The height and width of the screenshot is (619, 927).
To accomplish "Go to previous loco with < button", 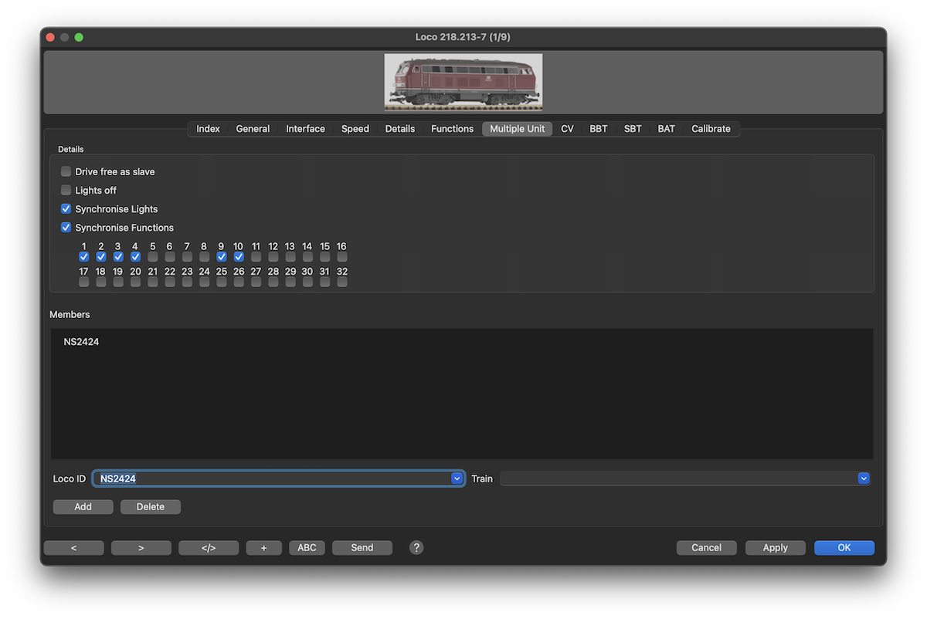I will point(74,548).
